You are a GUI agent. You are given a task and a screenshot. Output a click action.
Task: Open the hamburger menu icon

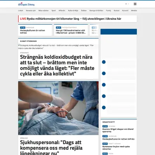point(135,4)
